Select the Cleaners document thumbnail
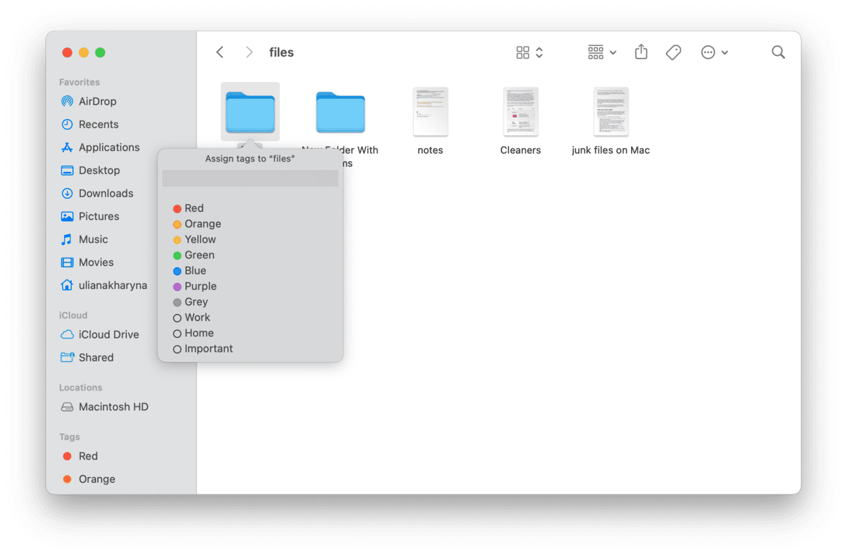The width and height of the screenshot is (847, 555). (x=520, y=111)
